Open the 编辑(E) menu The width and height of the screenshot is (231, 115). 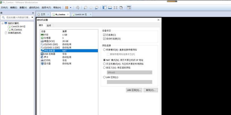pyautogui.click(x=14, y=7)
